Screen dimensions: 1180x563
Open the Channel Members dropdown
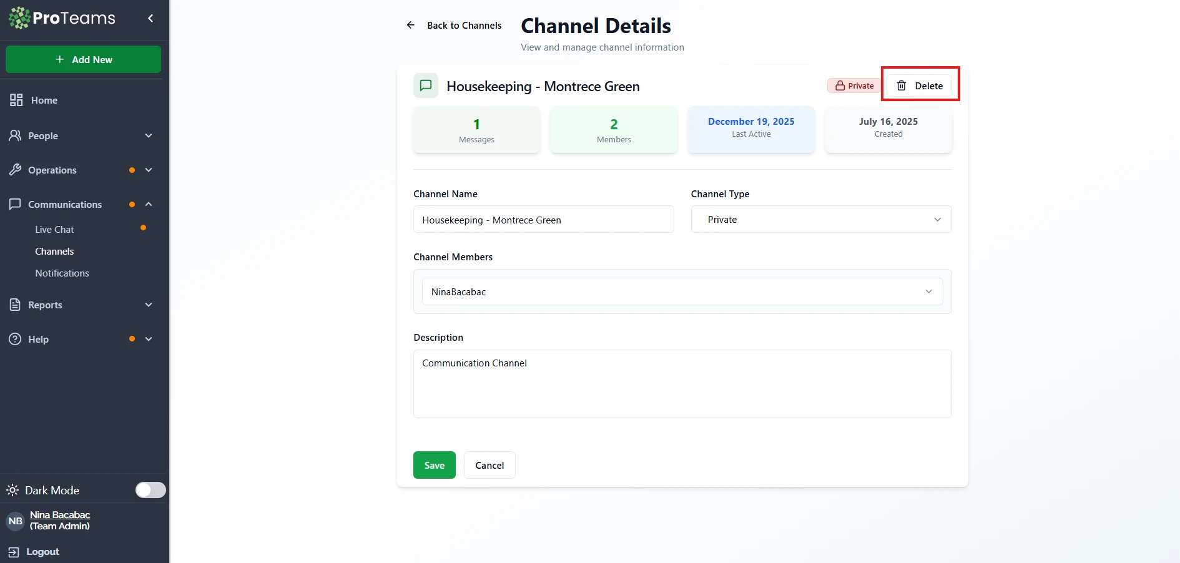tap(682, 291)
